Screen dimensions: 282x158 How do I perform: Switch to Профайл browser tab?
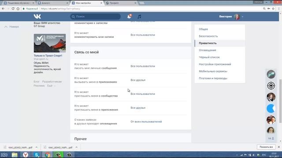click(120, 3)
